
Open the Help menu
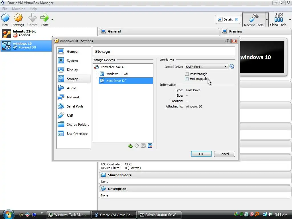33,9
